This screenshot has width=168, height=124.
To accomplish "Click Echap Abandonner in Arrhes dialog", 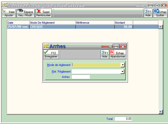I will tap(118, 54).
